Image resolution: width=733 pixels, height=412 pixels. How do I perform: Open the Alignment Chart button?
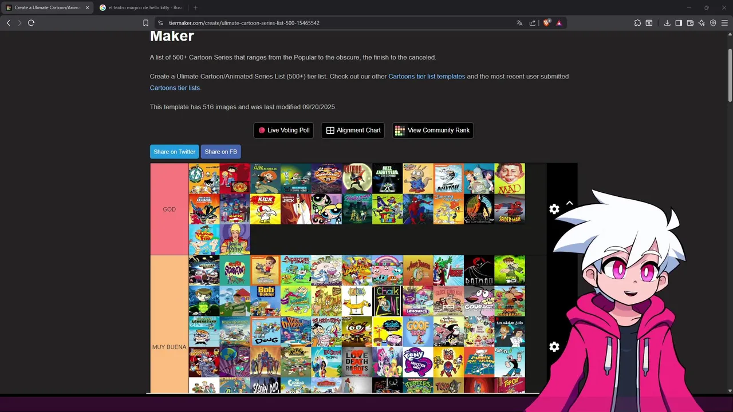pos(353,130)
